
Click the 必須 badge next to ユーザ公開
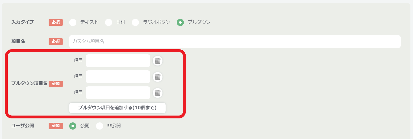(55, 126)
